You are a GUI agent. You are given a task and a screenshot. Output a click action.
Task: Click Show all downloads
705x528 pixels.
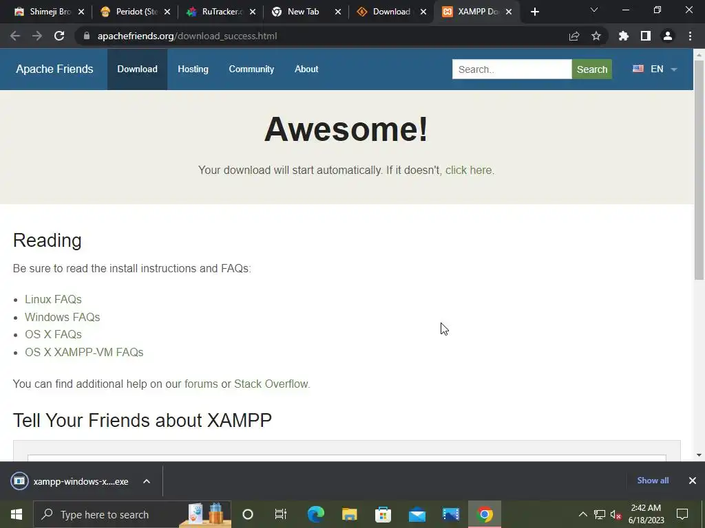coord(653,481)
